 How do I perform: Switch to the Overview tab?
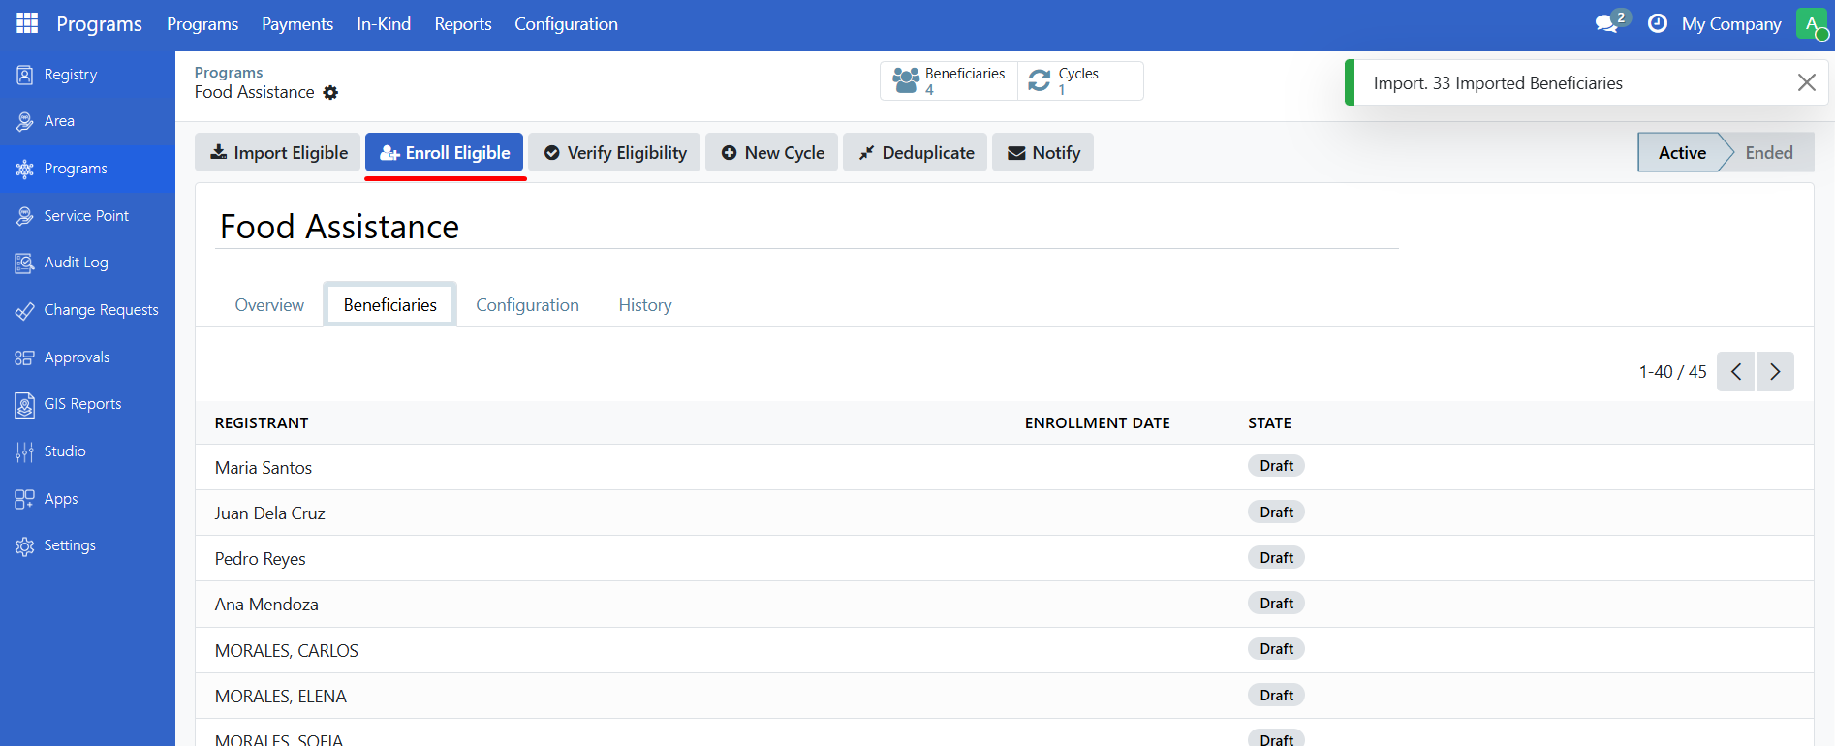[x=269, y=305]
